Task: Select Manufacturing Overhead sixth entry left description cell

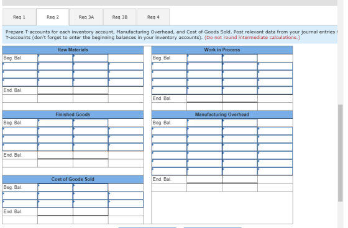Action: 169,172
